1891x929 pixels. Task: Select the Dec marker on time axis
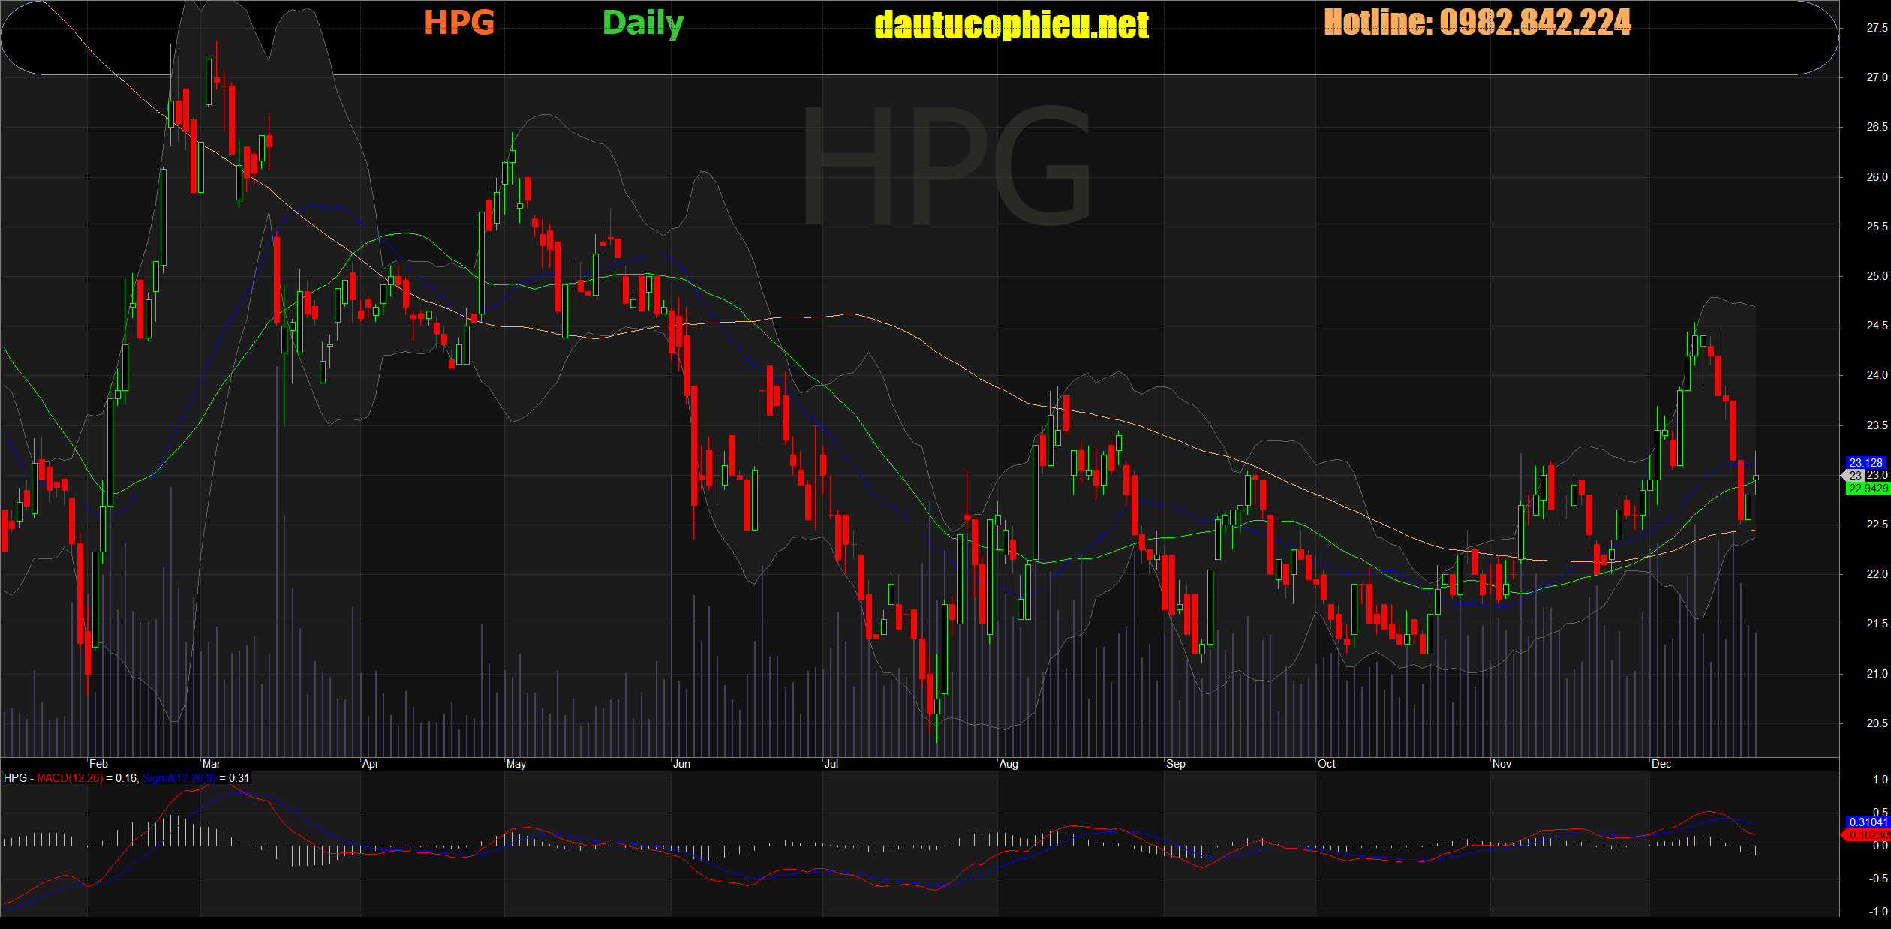click(x=1661, y=764)
